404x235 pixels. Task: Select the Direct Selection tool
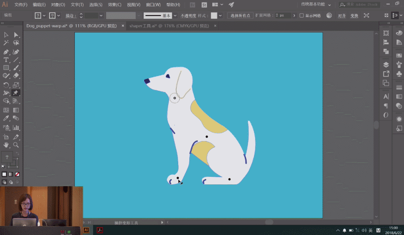click(x=16, y=35)
